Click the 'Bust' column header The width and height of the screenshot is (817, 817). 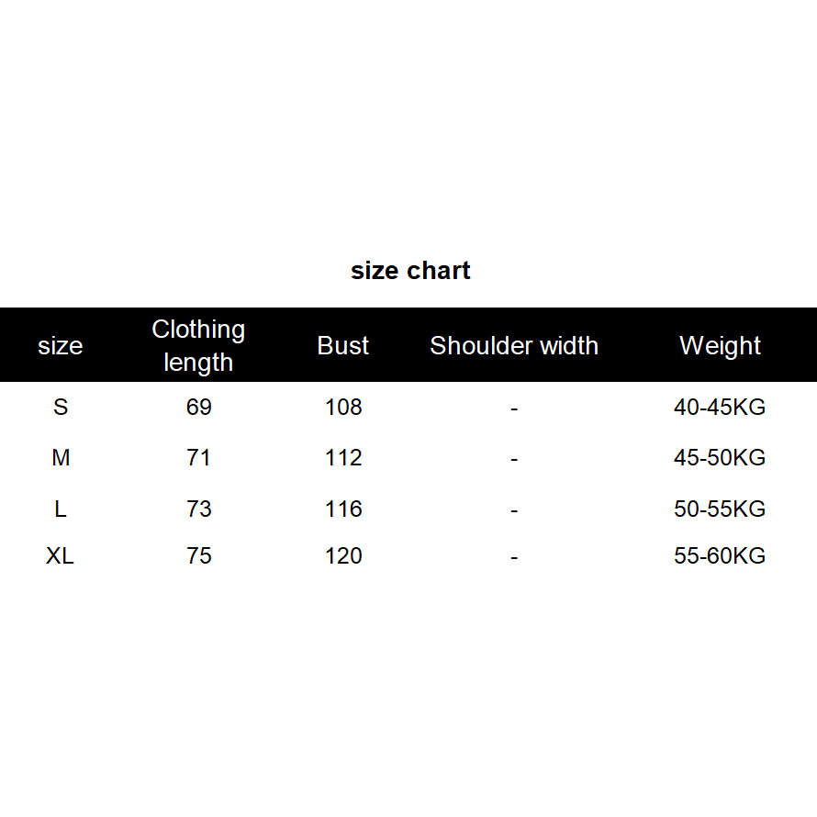343,346
